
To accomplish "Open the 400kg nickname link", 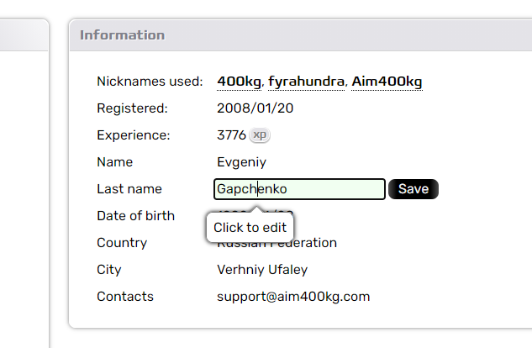I will 240,82.
